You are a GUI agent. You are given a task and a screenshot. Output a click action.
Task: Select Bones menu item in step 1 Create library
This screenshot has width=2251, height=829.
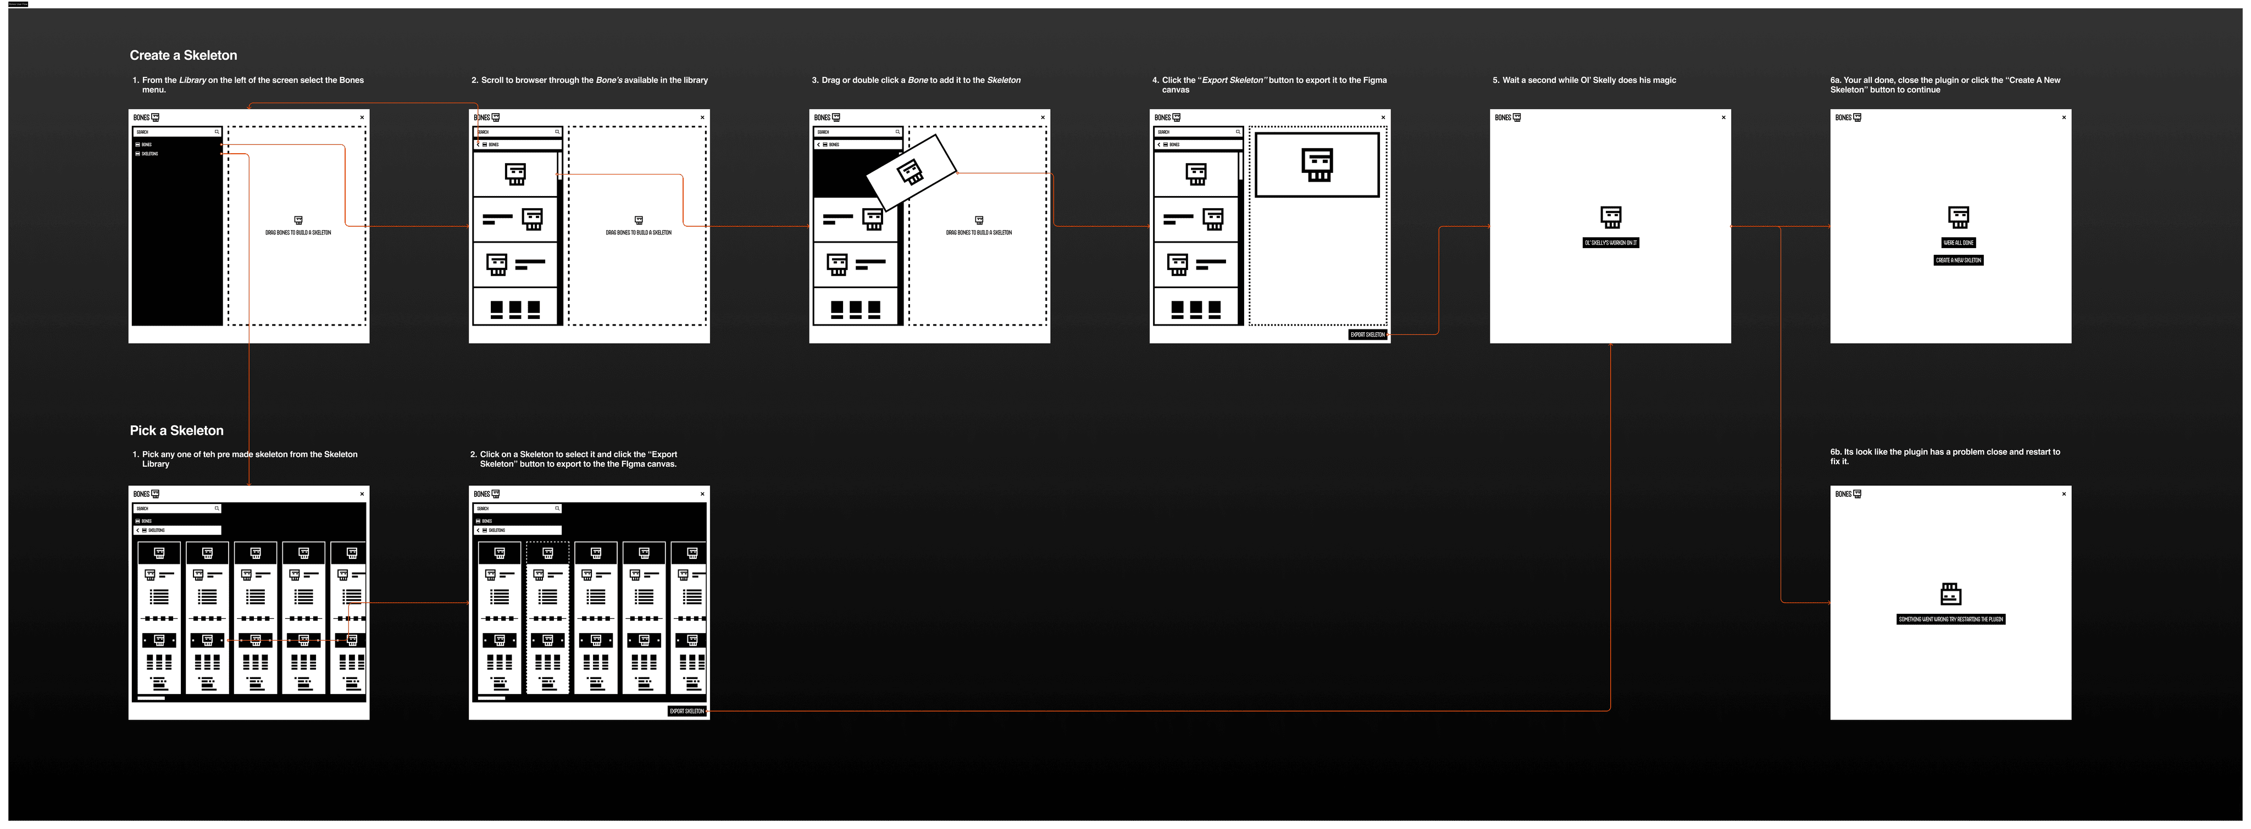[146, 145]
